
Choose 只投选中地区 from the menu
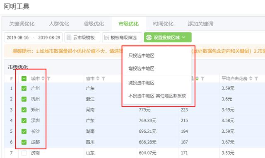click(141, 56)
